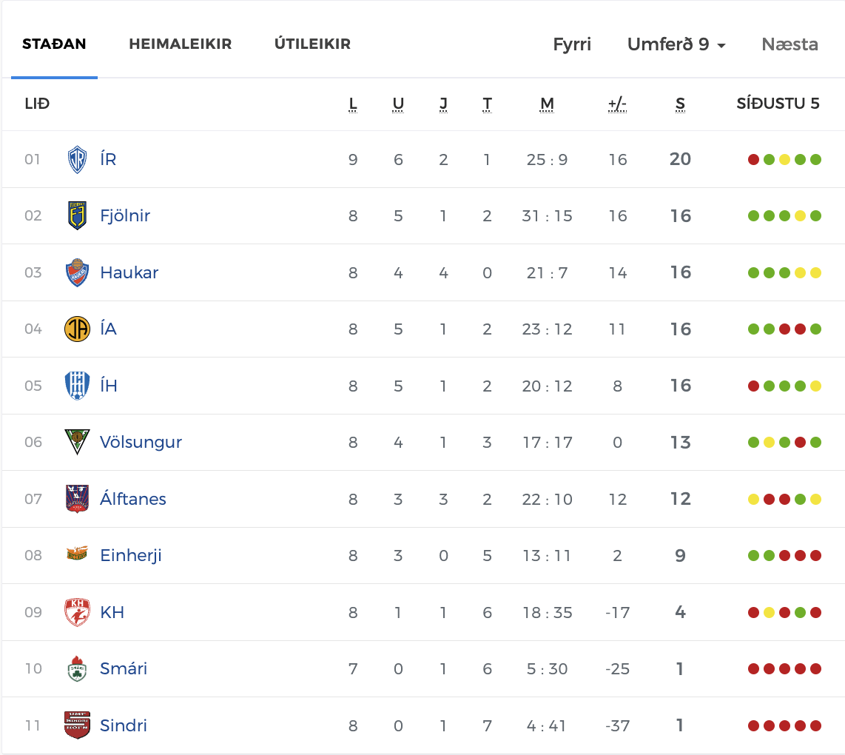Screen dimensions: 845x755
Task: Click the Völsungur team name link
Action: pyautogui.click(x=141, y=442)
